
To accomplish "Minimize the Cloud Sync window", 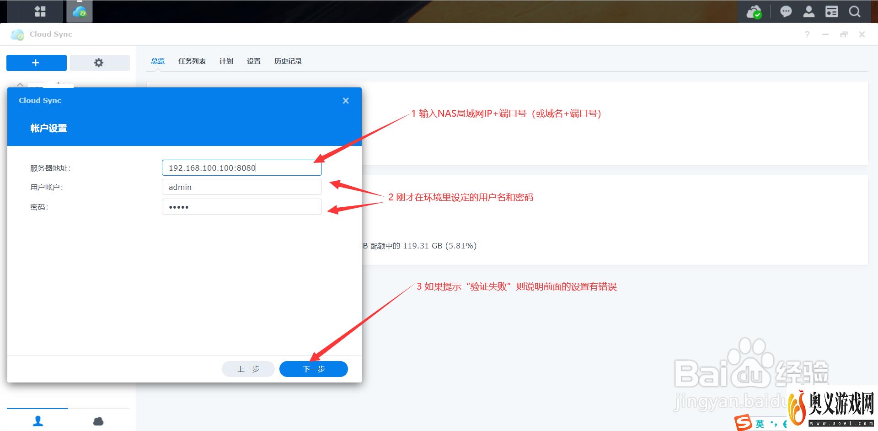I will (x=825, y=34).
